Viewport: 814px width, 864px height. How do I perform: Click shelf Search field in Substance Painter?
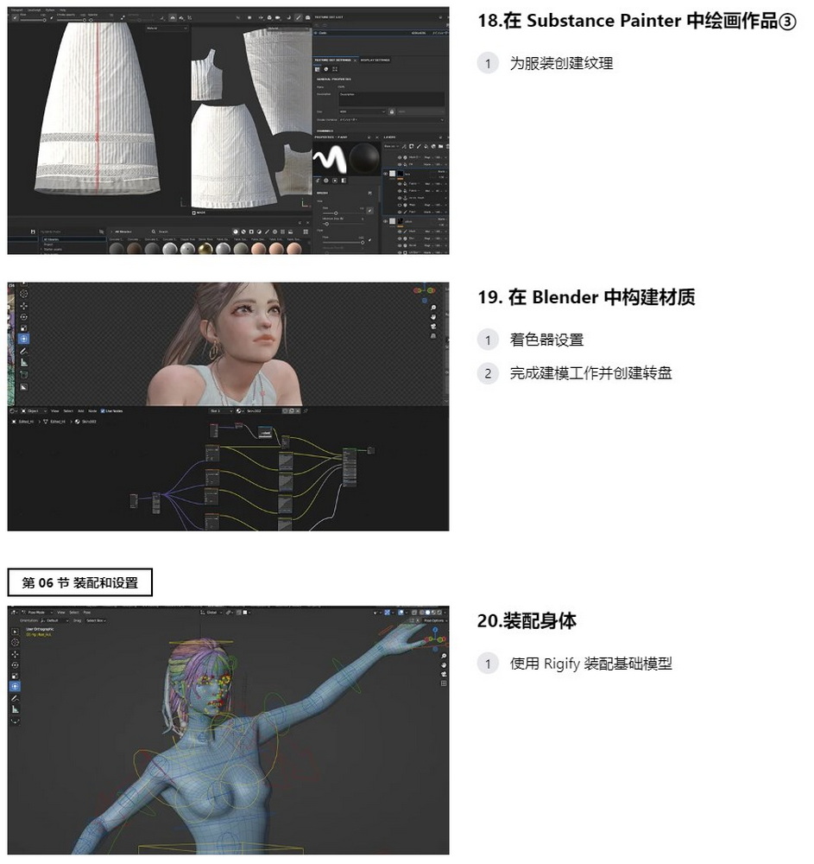191,232
